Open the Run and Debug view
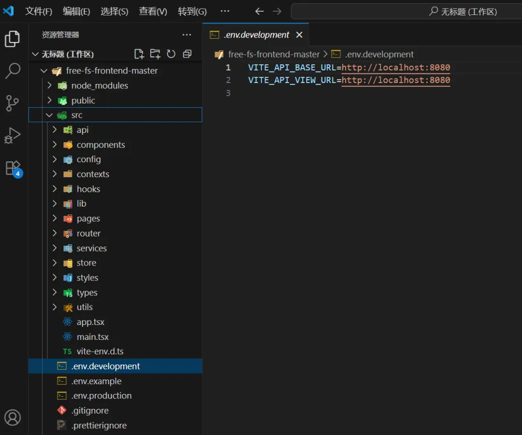 point(13,136)
